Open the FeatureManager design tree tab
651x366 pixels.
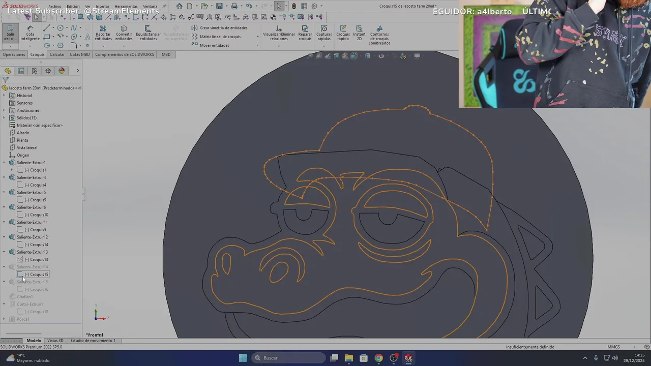[x=7, y=71]
